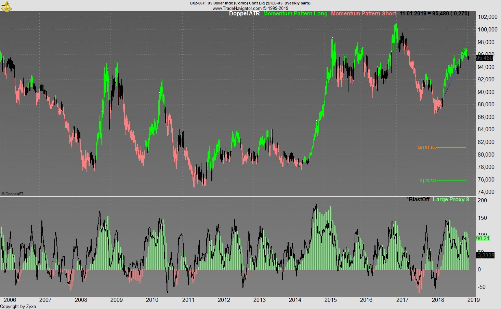Viewport: 501px width, 309px height.
Task: Select the Large Proxy 8 indicator label
Action: [x=451, y=199]
